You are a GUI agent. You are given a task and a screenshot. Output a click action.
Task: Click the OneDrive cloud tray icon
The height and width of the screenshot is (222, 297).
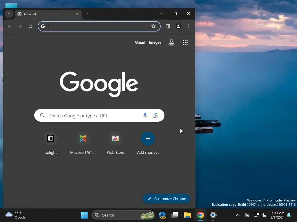click(247, 215)
